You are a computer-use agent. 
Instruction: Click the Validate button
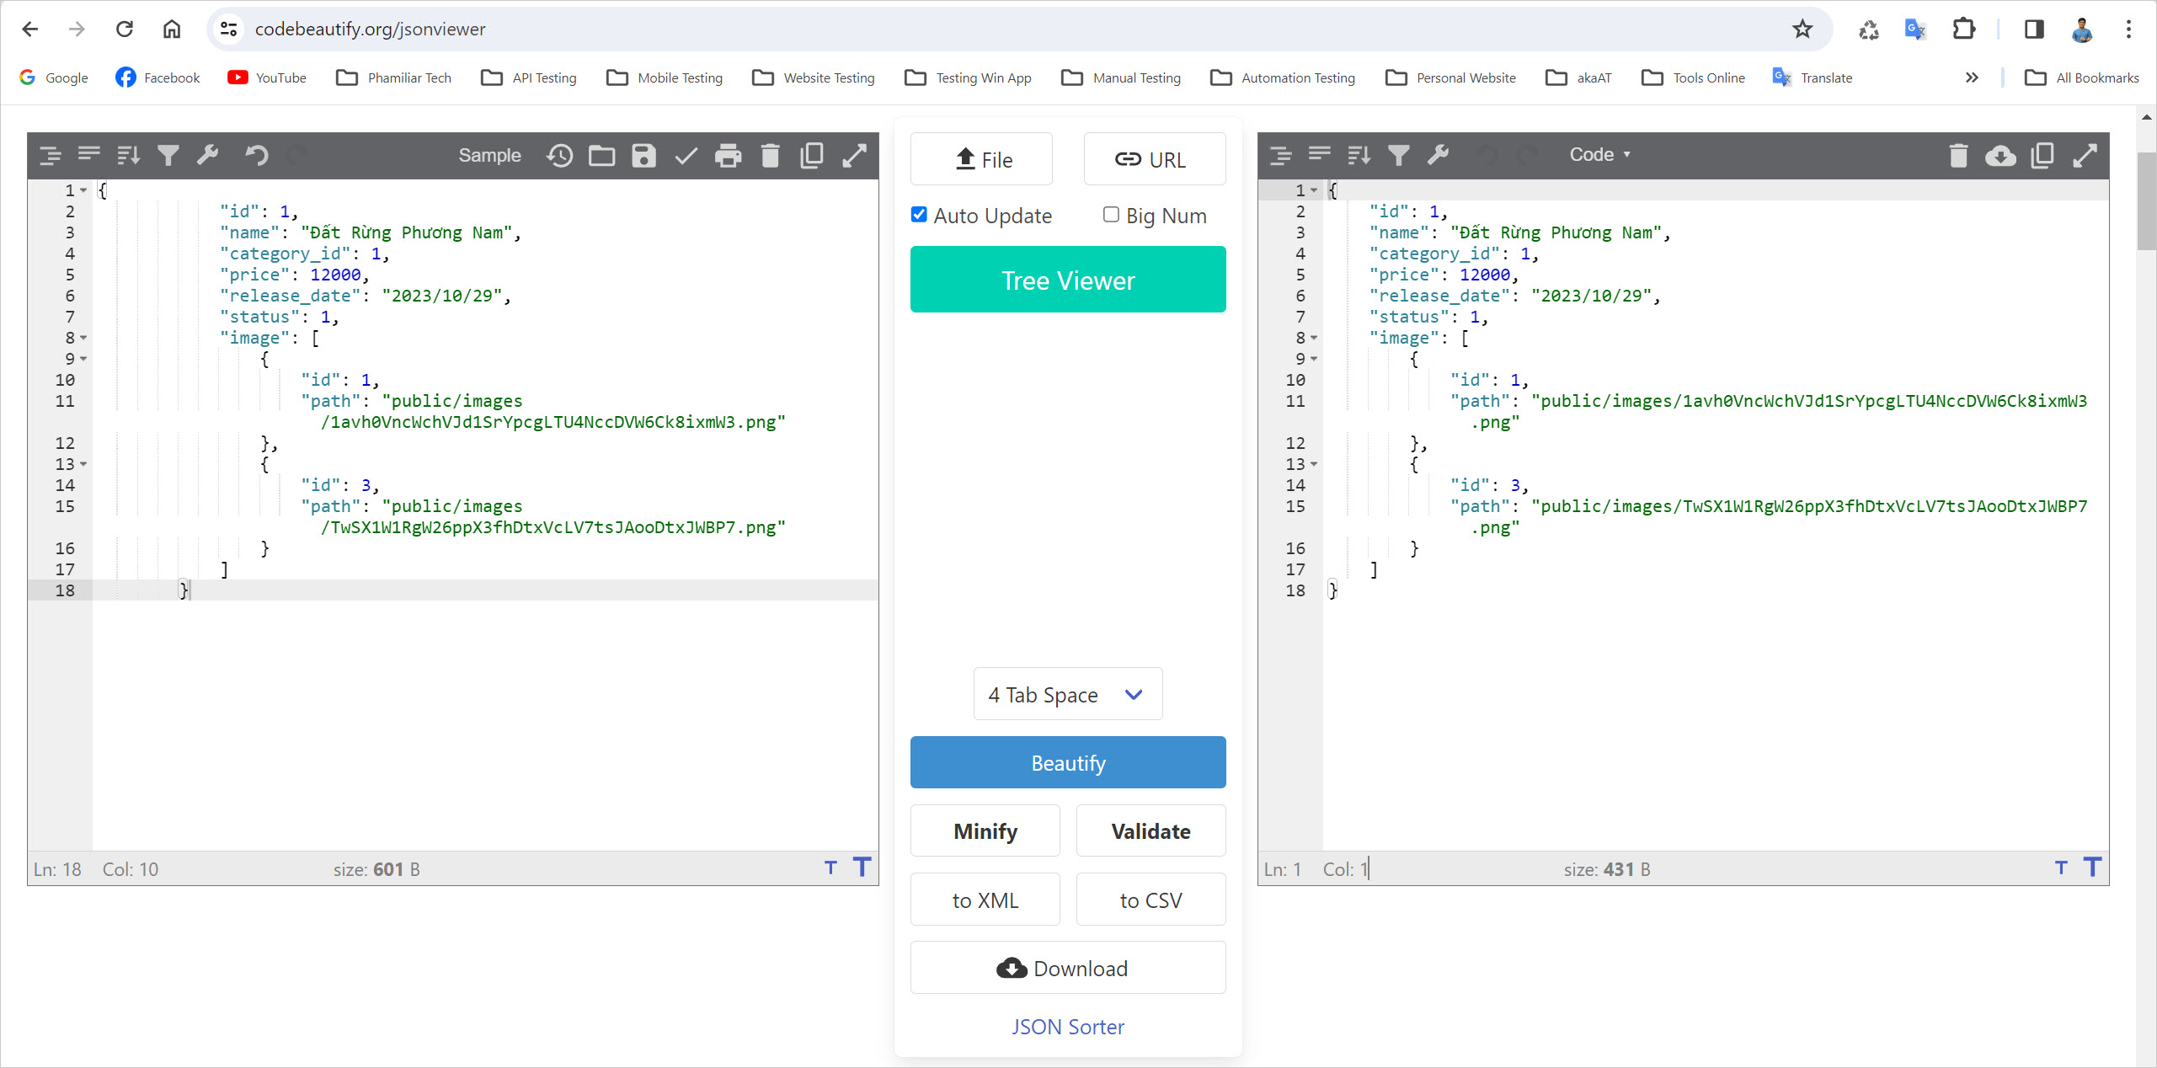[1151, 830]
